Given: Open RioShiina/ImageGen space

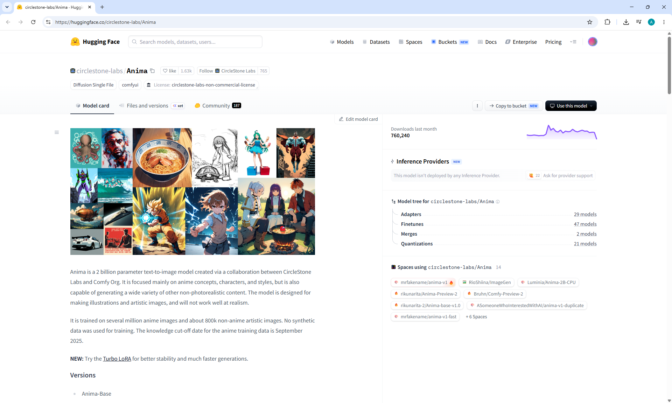Looking at the screenshot, I should point(486,283).
